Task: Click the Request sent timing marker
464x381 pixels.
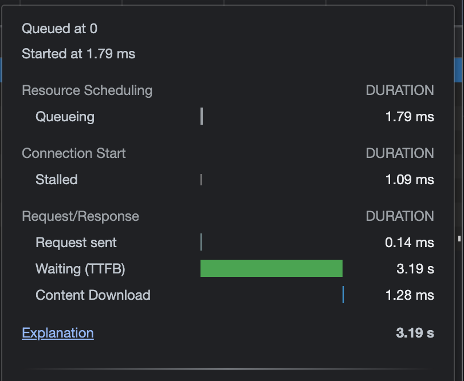Action: pos(201,242)
